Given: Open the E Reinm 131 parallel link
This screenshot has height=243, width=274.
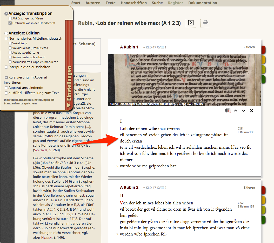Looking at the screenshot, I should [x=246, y=206].
